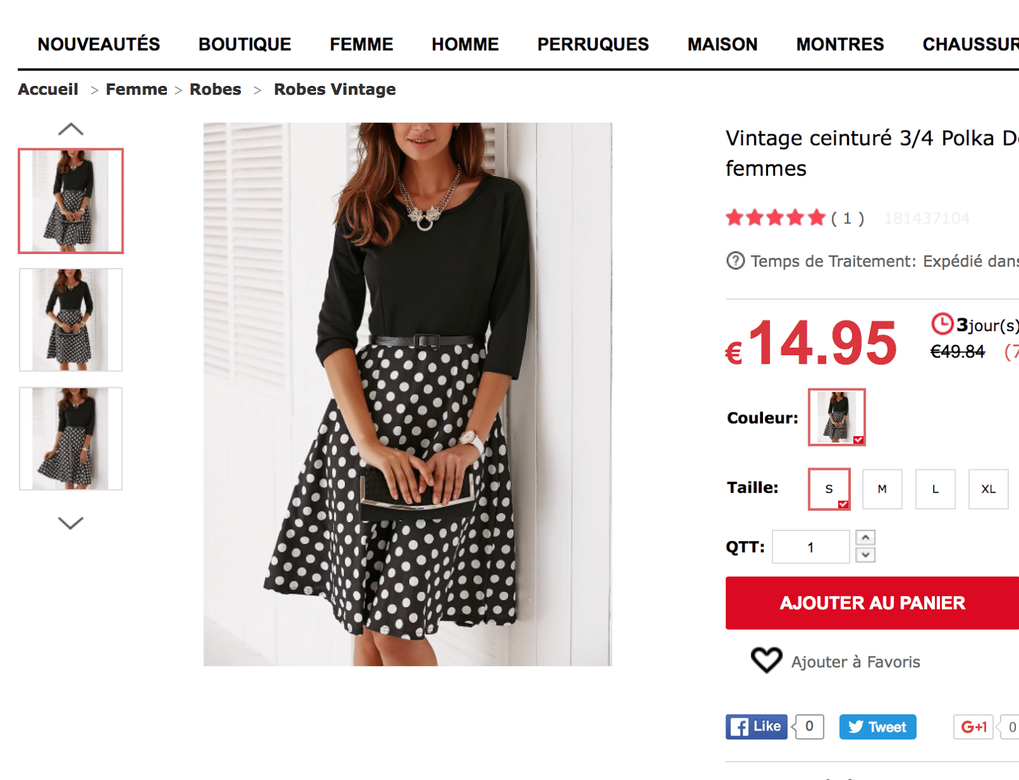Image resolution: width=1019 pixels, height=780 pixels.
Task: View the third dress thumbnail
Action: point(71,439)
